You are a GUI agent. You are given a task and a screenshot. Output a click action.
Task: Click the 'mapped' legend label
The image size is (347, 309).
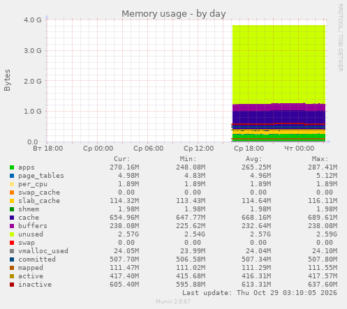[x=31, y=268]
